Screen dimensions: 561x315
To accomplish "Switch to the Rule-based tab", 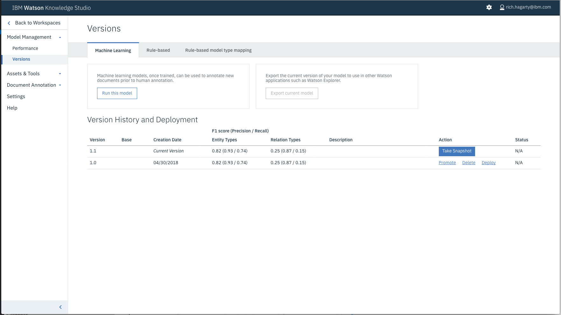I will point(158,50).
